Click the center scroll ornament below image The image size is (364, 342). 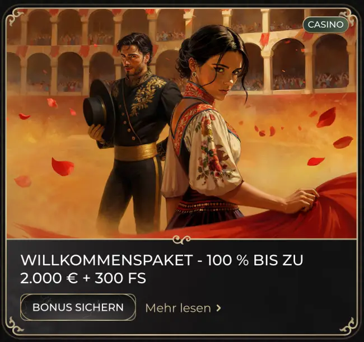[182, 239]
